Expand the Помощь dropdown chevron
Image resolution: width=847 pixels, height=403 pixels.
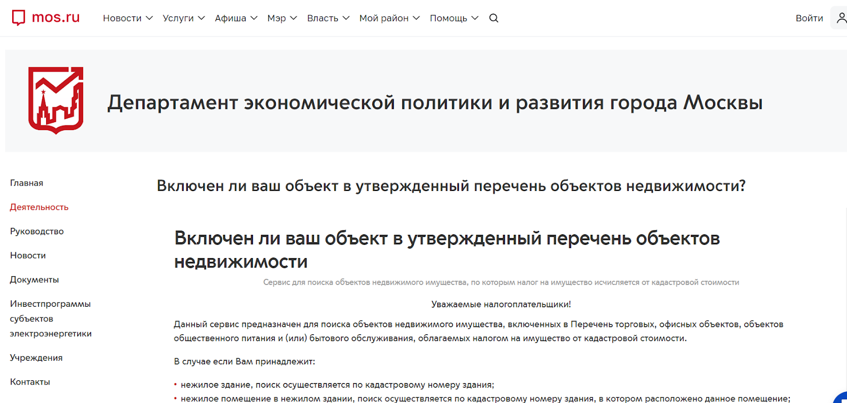coord(475,18)
